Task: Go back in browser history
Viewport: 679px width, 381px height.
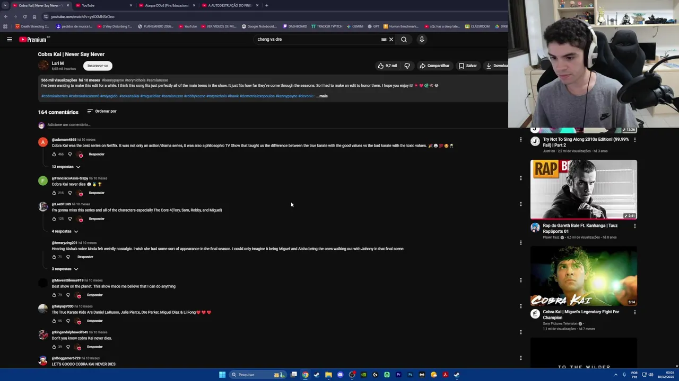Action: (x=6, y=16)
